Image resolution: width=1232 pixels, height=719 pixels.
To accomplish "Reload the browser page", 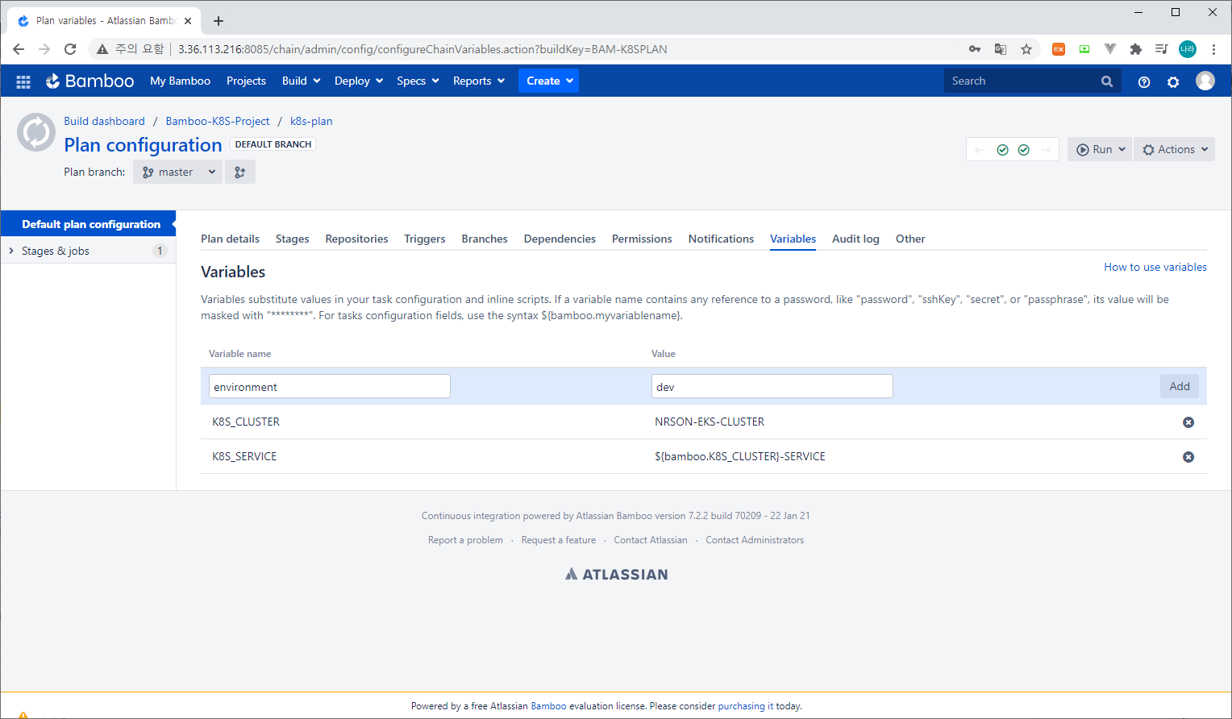I will point(70,49).
